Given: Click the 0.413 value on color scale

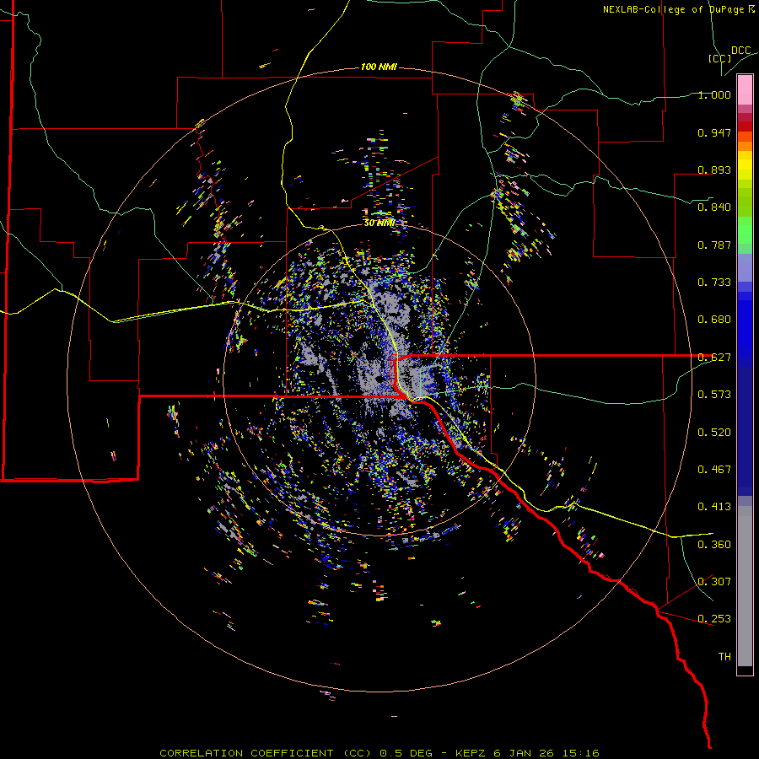Looking at the screenshot, I should click(714, 507).
